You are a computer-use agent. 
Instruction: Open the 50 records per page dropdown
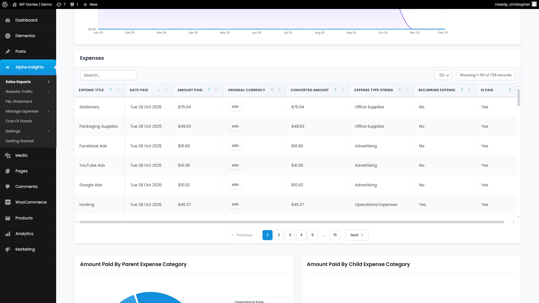tap(443, 75)
